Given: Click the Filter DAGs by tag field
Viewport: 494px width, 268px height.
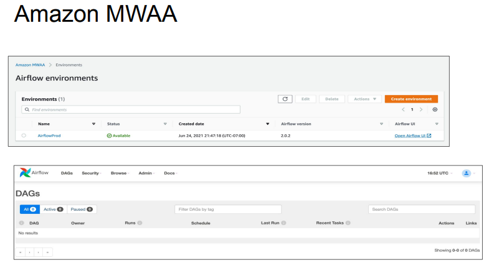Looking at the screenshot, I should (x=228, y=209).
